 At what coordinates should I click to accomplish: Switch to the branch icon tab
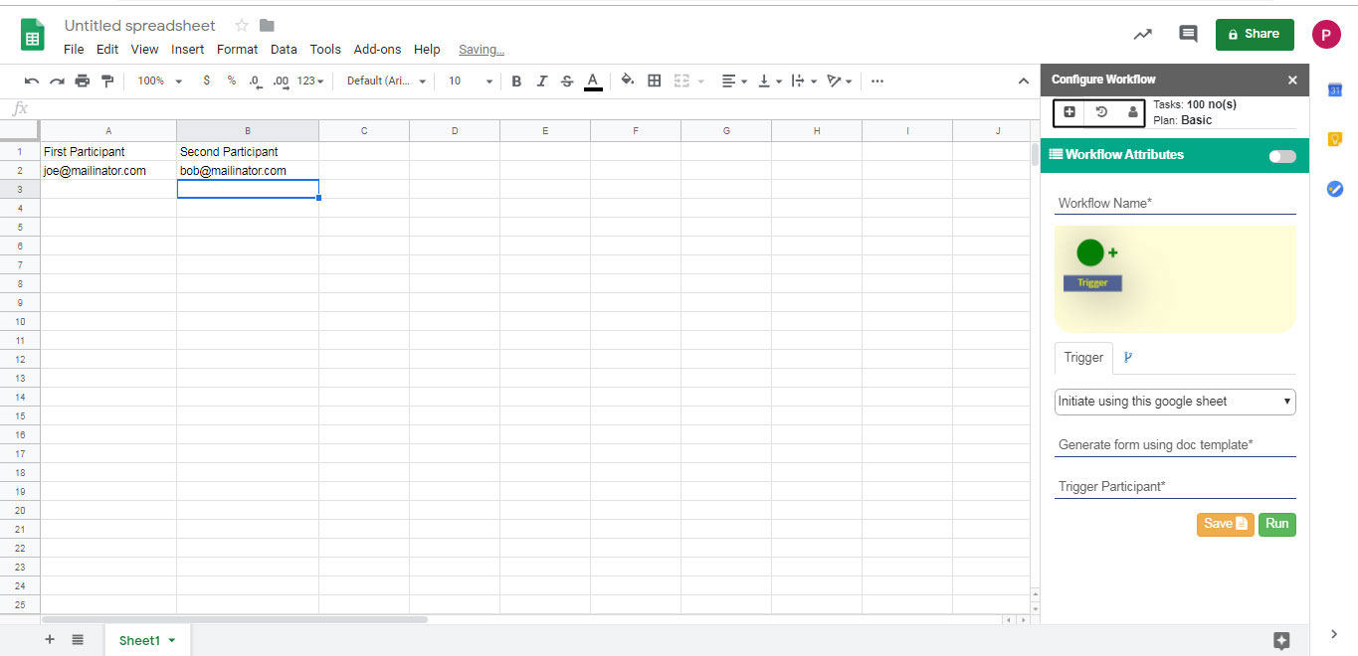click(1128, 358)
